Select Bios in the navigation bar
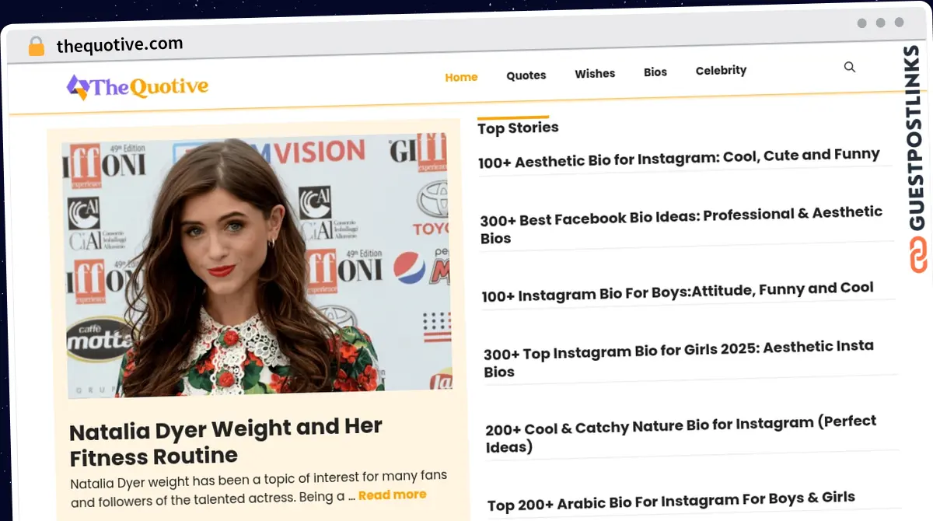 coord(655,72)
